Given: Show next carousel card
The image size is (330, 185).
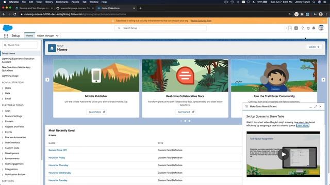Looking at the screenshot, I should pos(323,80).
